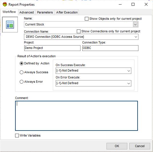Expand the Name dropdown arrow for Current Stock
The image size is (153, 152).
click(x=135, y=24)
